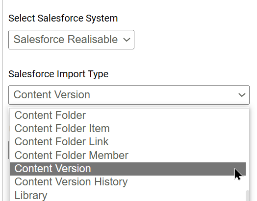Pick Library from the options list
Image resolution: width=257 pixels, height=201 pixels.
click(128, 195)
